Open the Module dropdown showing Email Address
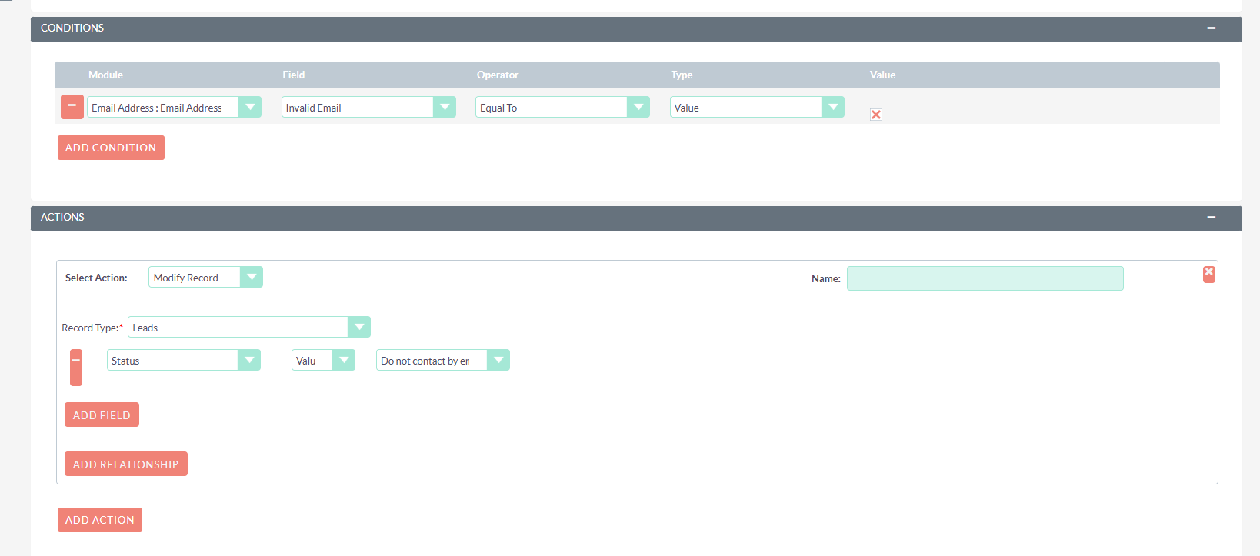The image size is (1260, 556). [174, 108]
